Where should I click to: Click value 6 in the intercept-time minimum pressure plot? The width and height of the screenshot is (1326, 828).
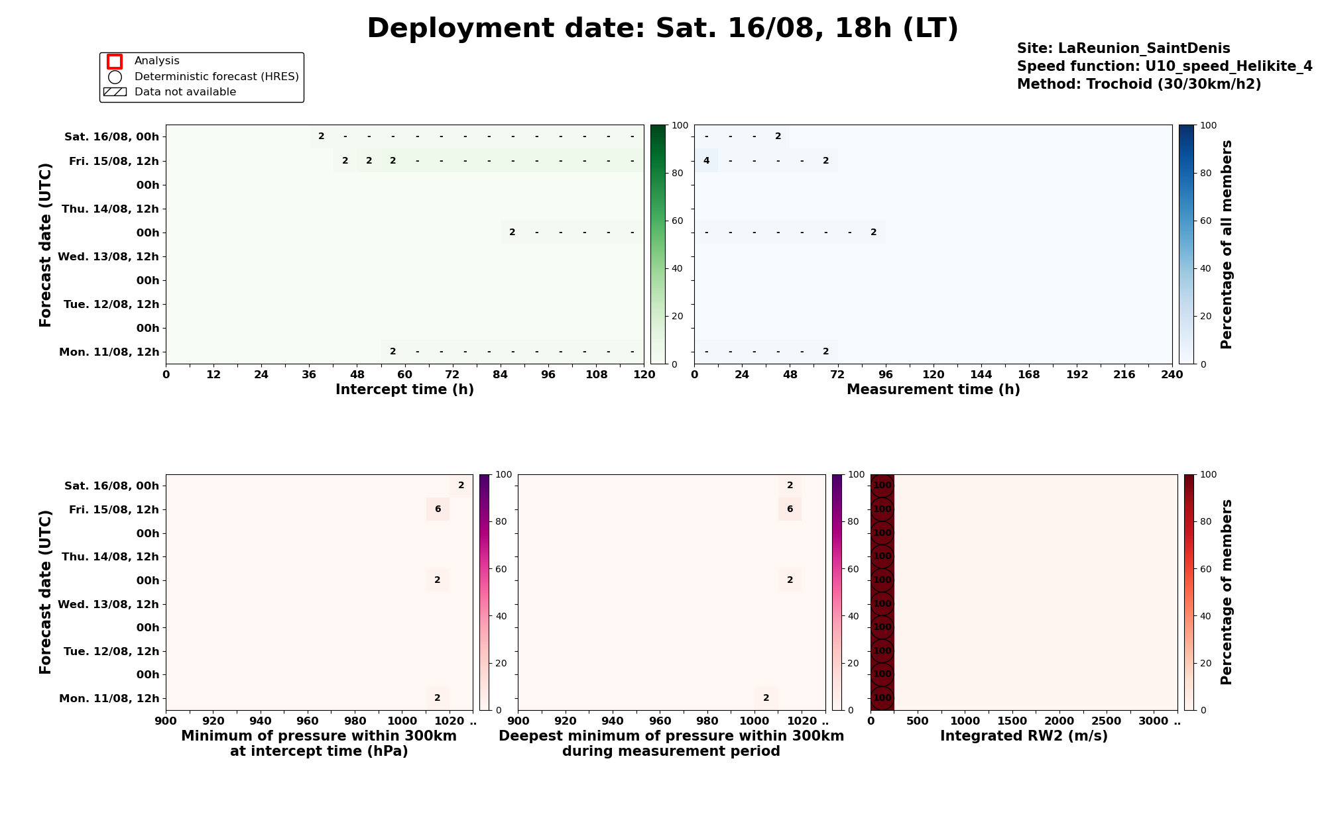pyautogui.click(x=438, y=509)
